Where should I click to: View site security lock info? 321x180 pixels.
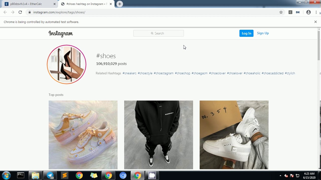(x=30, y=12)
